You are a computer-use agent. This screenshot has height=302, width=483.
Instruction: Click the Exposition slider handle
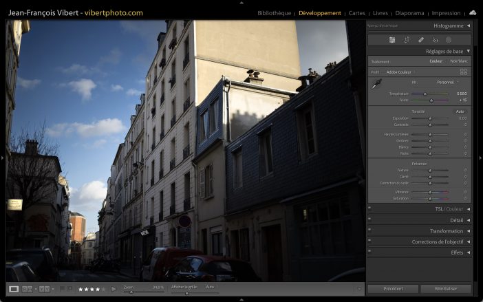[x=430, y=118]
